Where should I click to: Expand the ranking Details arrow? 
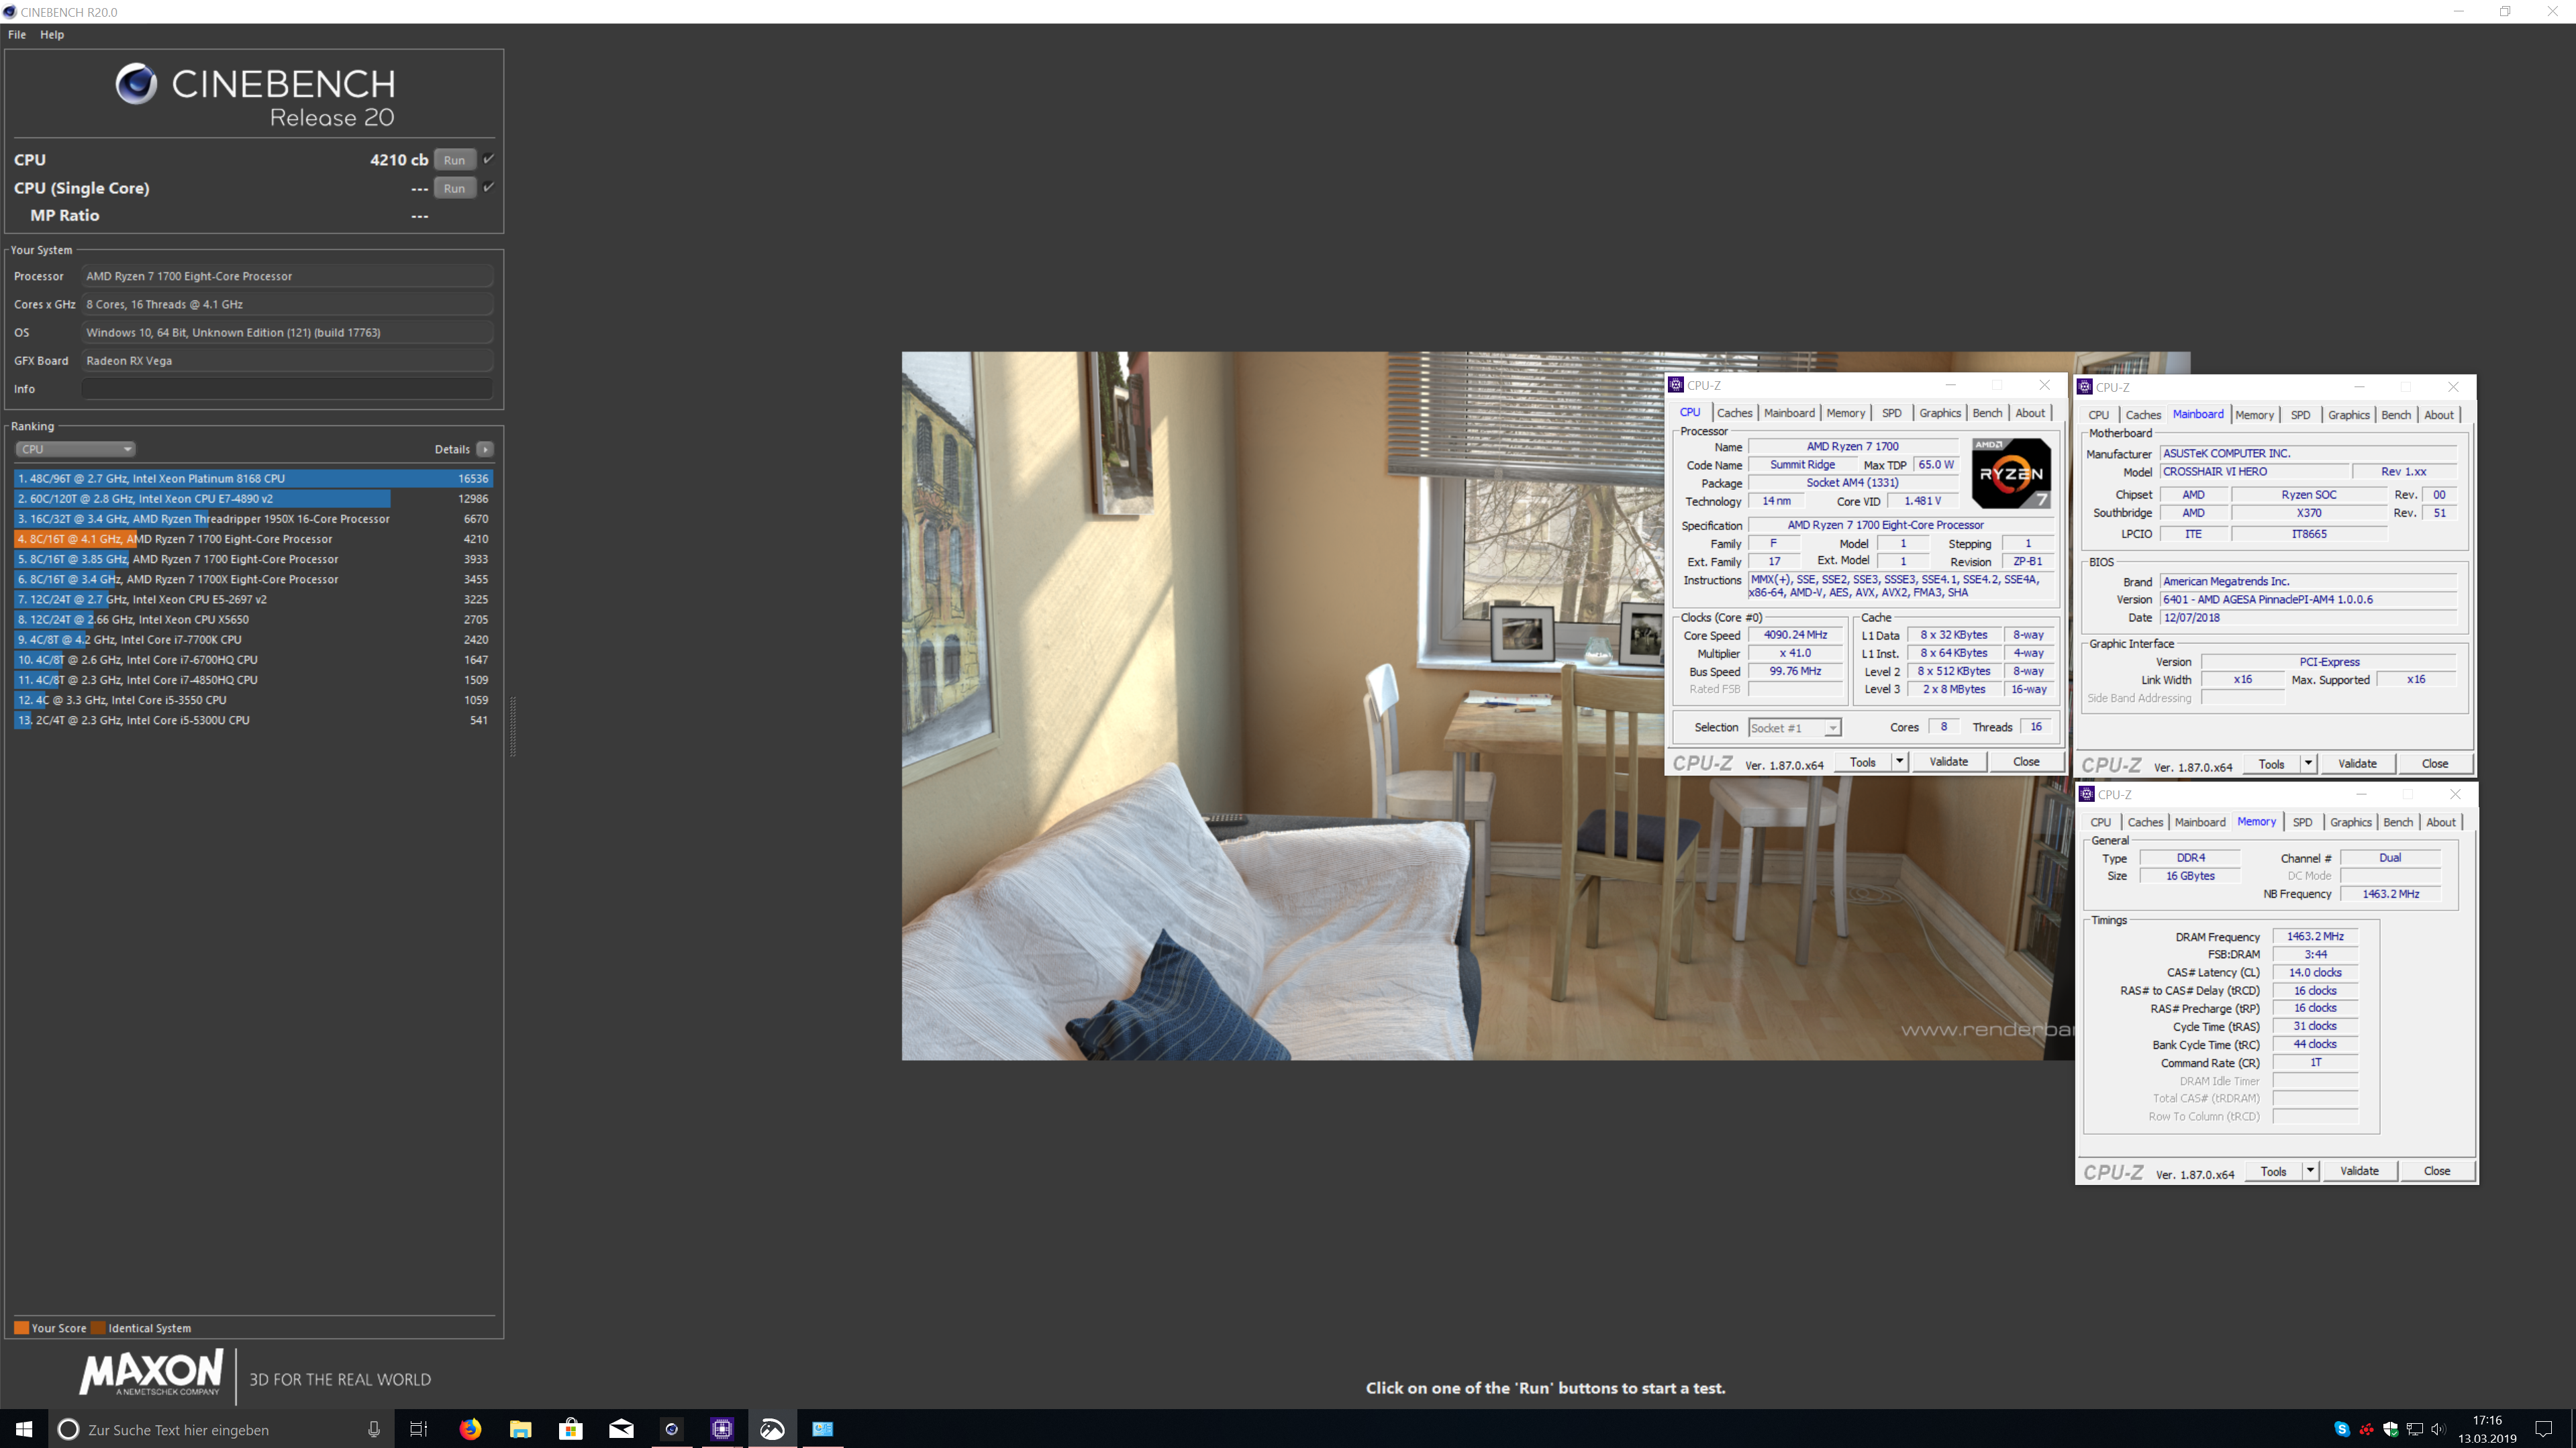pyautogui.click(x=485, y=449)
